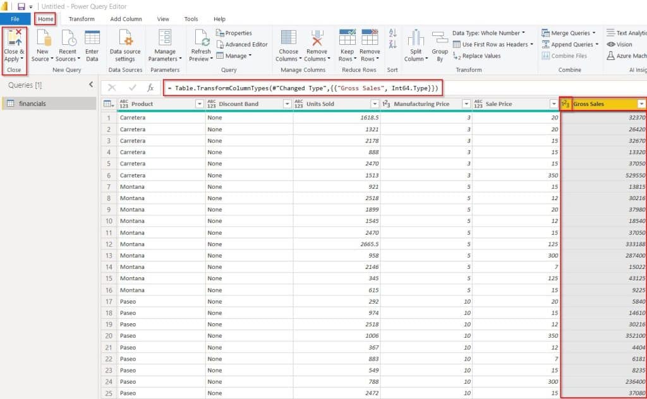The image size is (647, 399).
Task: Open Recent Sources icon
Action: tap(68, 37)
